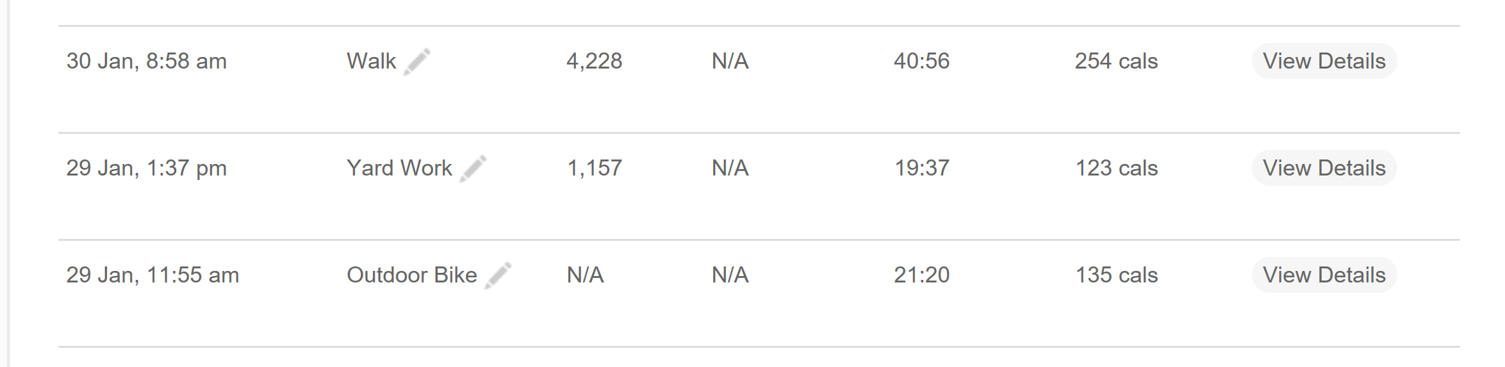1505x367 pixels.
Task: Click the Yard Work activity name
Action: (x=399, y=168)
